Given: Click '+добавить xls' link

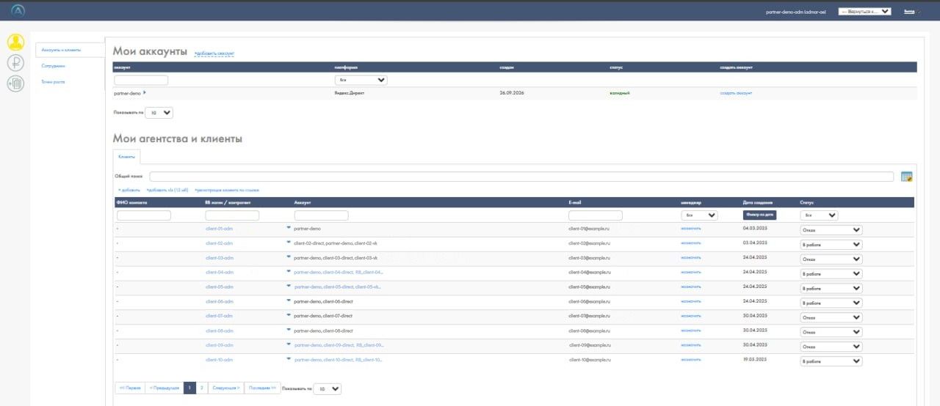Looking at the screenshot, I should 167,191.
